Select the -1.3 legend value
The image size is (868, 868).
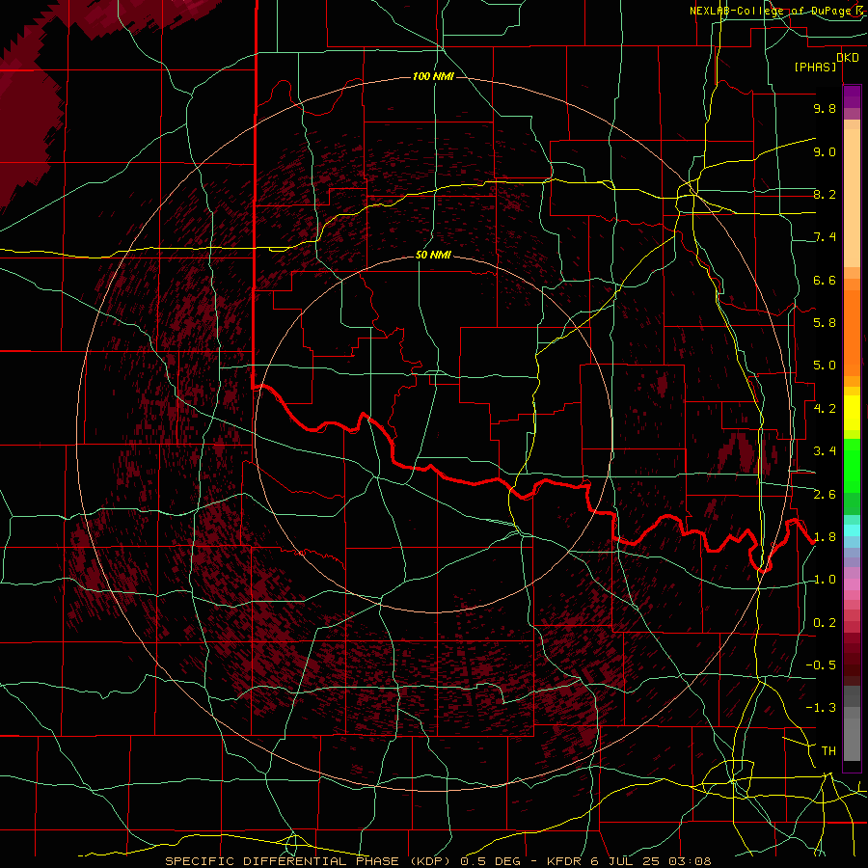click(821, 708)
